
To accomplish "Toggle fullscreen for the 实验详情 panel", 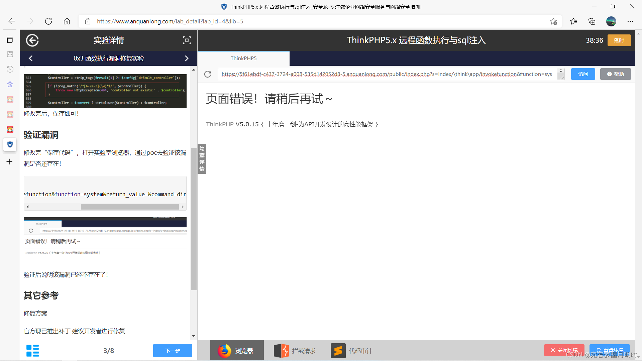I will (187, 40).
